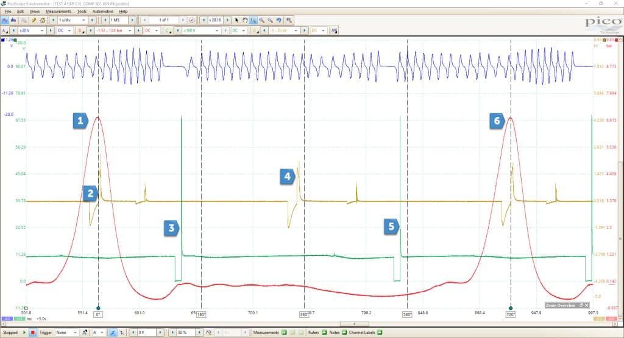Click the trigger threshold 0 V field
The height and width of the screenshot is (338, 624).
(x=146, y=333)
